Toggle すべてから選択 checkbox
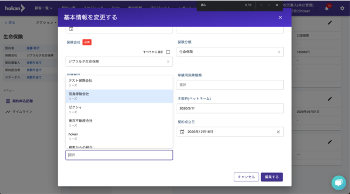Image resolution: width=350 pixels, height=194 pixels. (x=168, y=52)
